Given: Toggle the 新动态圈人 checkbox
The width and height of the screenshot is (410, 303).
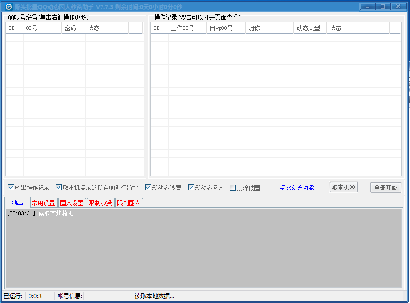Looking at the screenshot, I should (191, 188).
